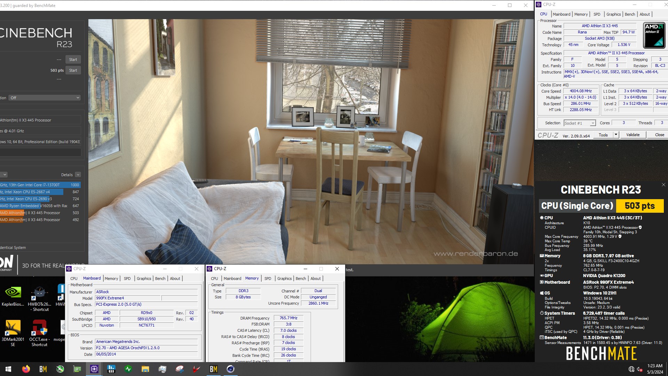This screenshot has height=376, width=668.
Task: Start the single core test showing 503 pts
Action: 73,70
